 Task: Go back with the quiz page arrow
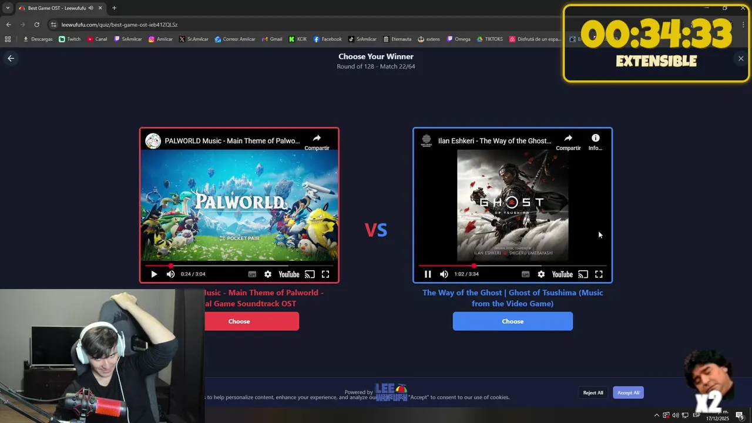(11, 58)
